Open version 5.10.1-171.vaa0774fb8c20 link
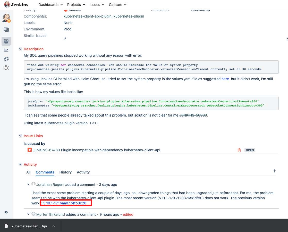Image resolution: width=288 pixels, height=232 pixels. click(65, 203)
